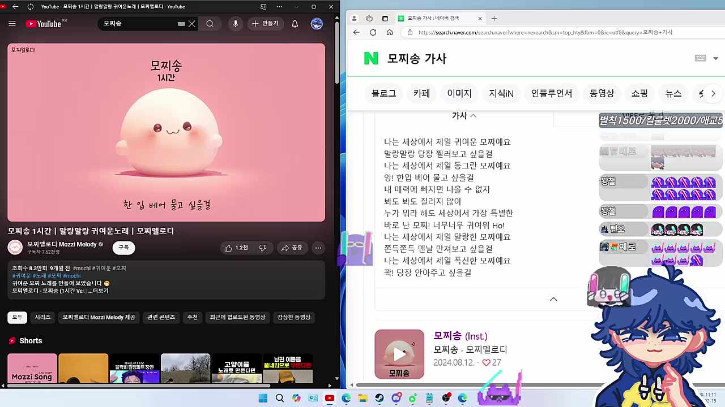
Task: Clear the YouTube search text with X
Action: pos(192,24)
